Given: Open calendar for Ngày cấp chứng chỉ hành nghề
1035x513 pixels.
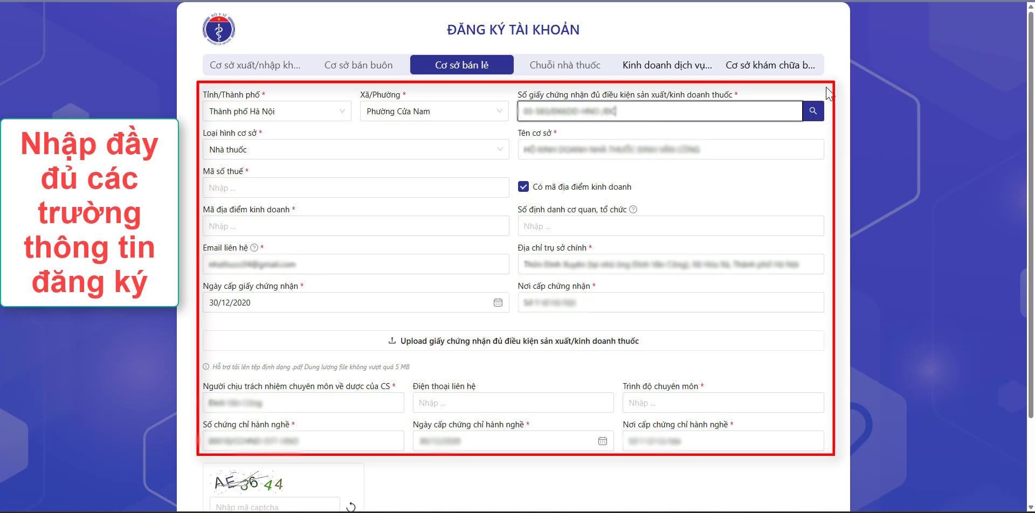Looking at the screenshot, I should pos(602,441).
